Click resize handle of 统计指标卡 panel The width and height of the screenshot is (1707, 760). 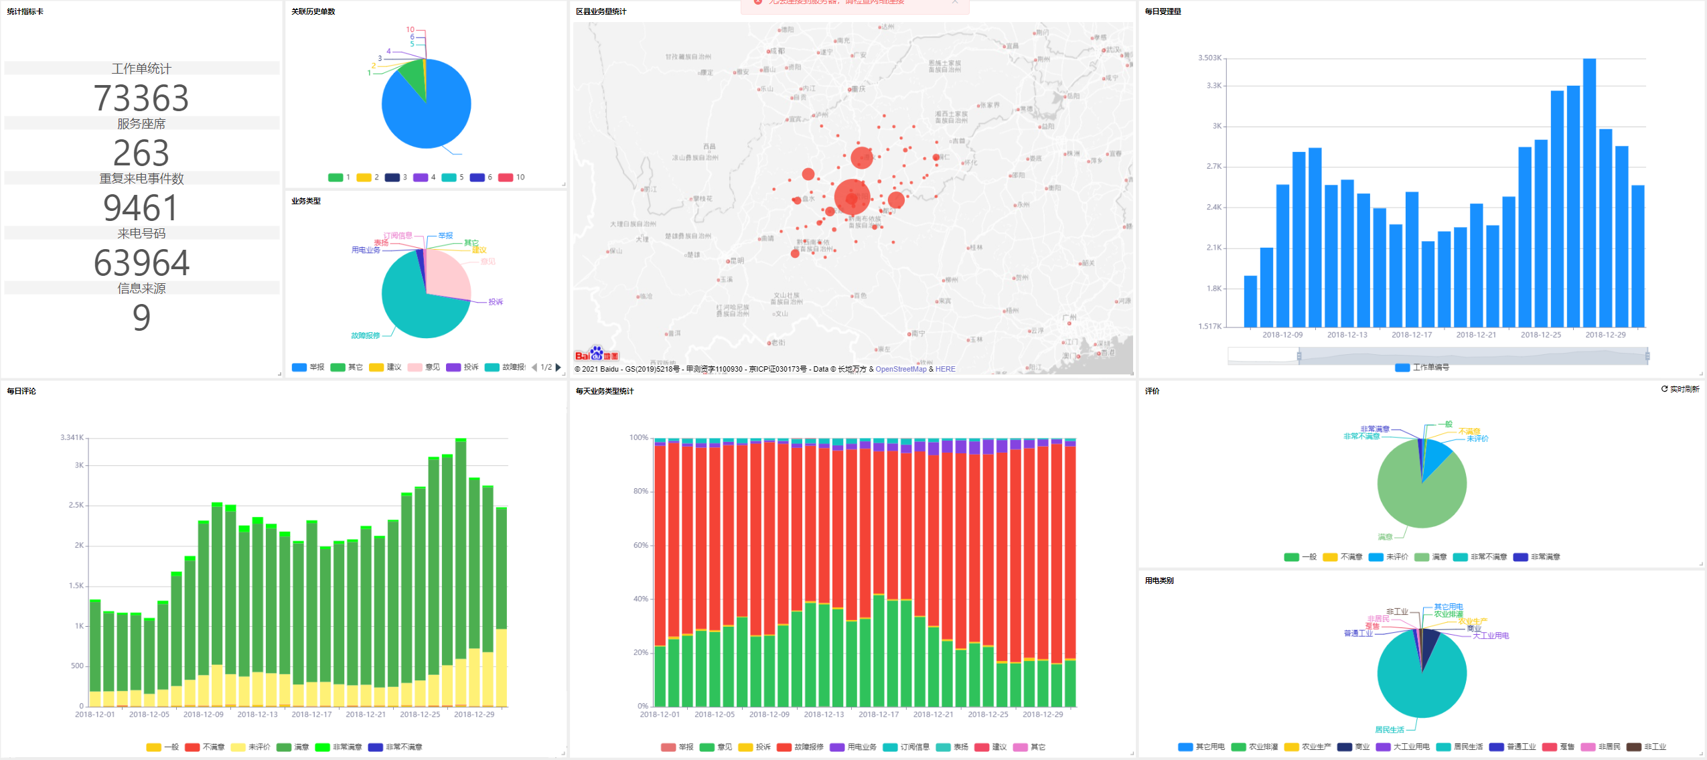[x=279, y=374]
